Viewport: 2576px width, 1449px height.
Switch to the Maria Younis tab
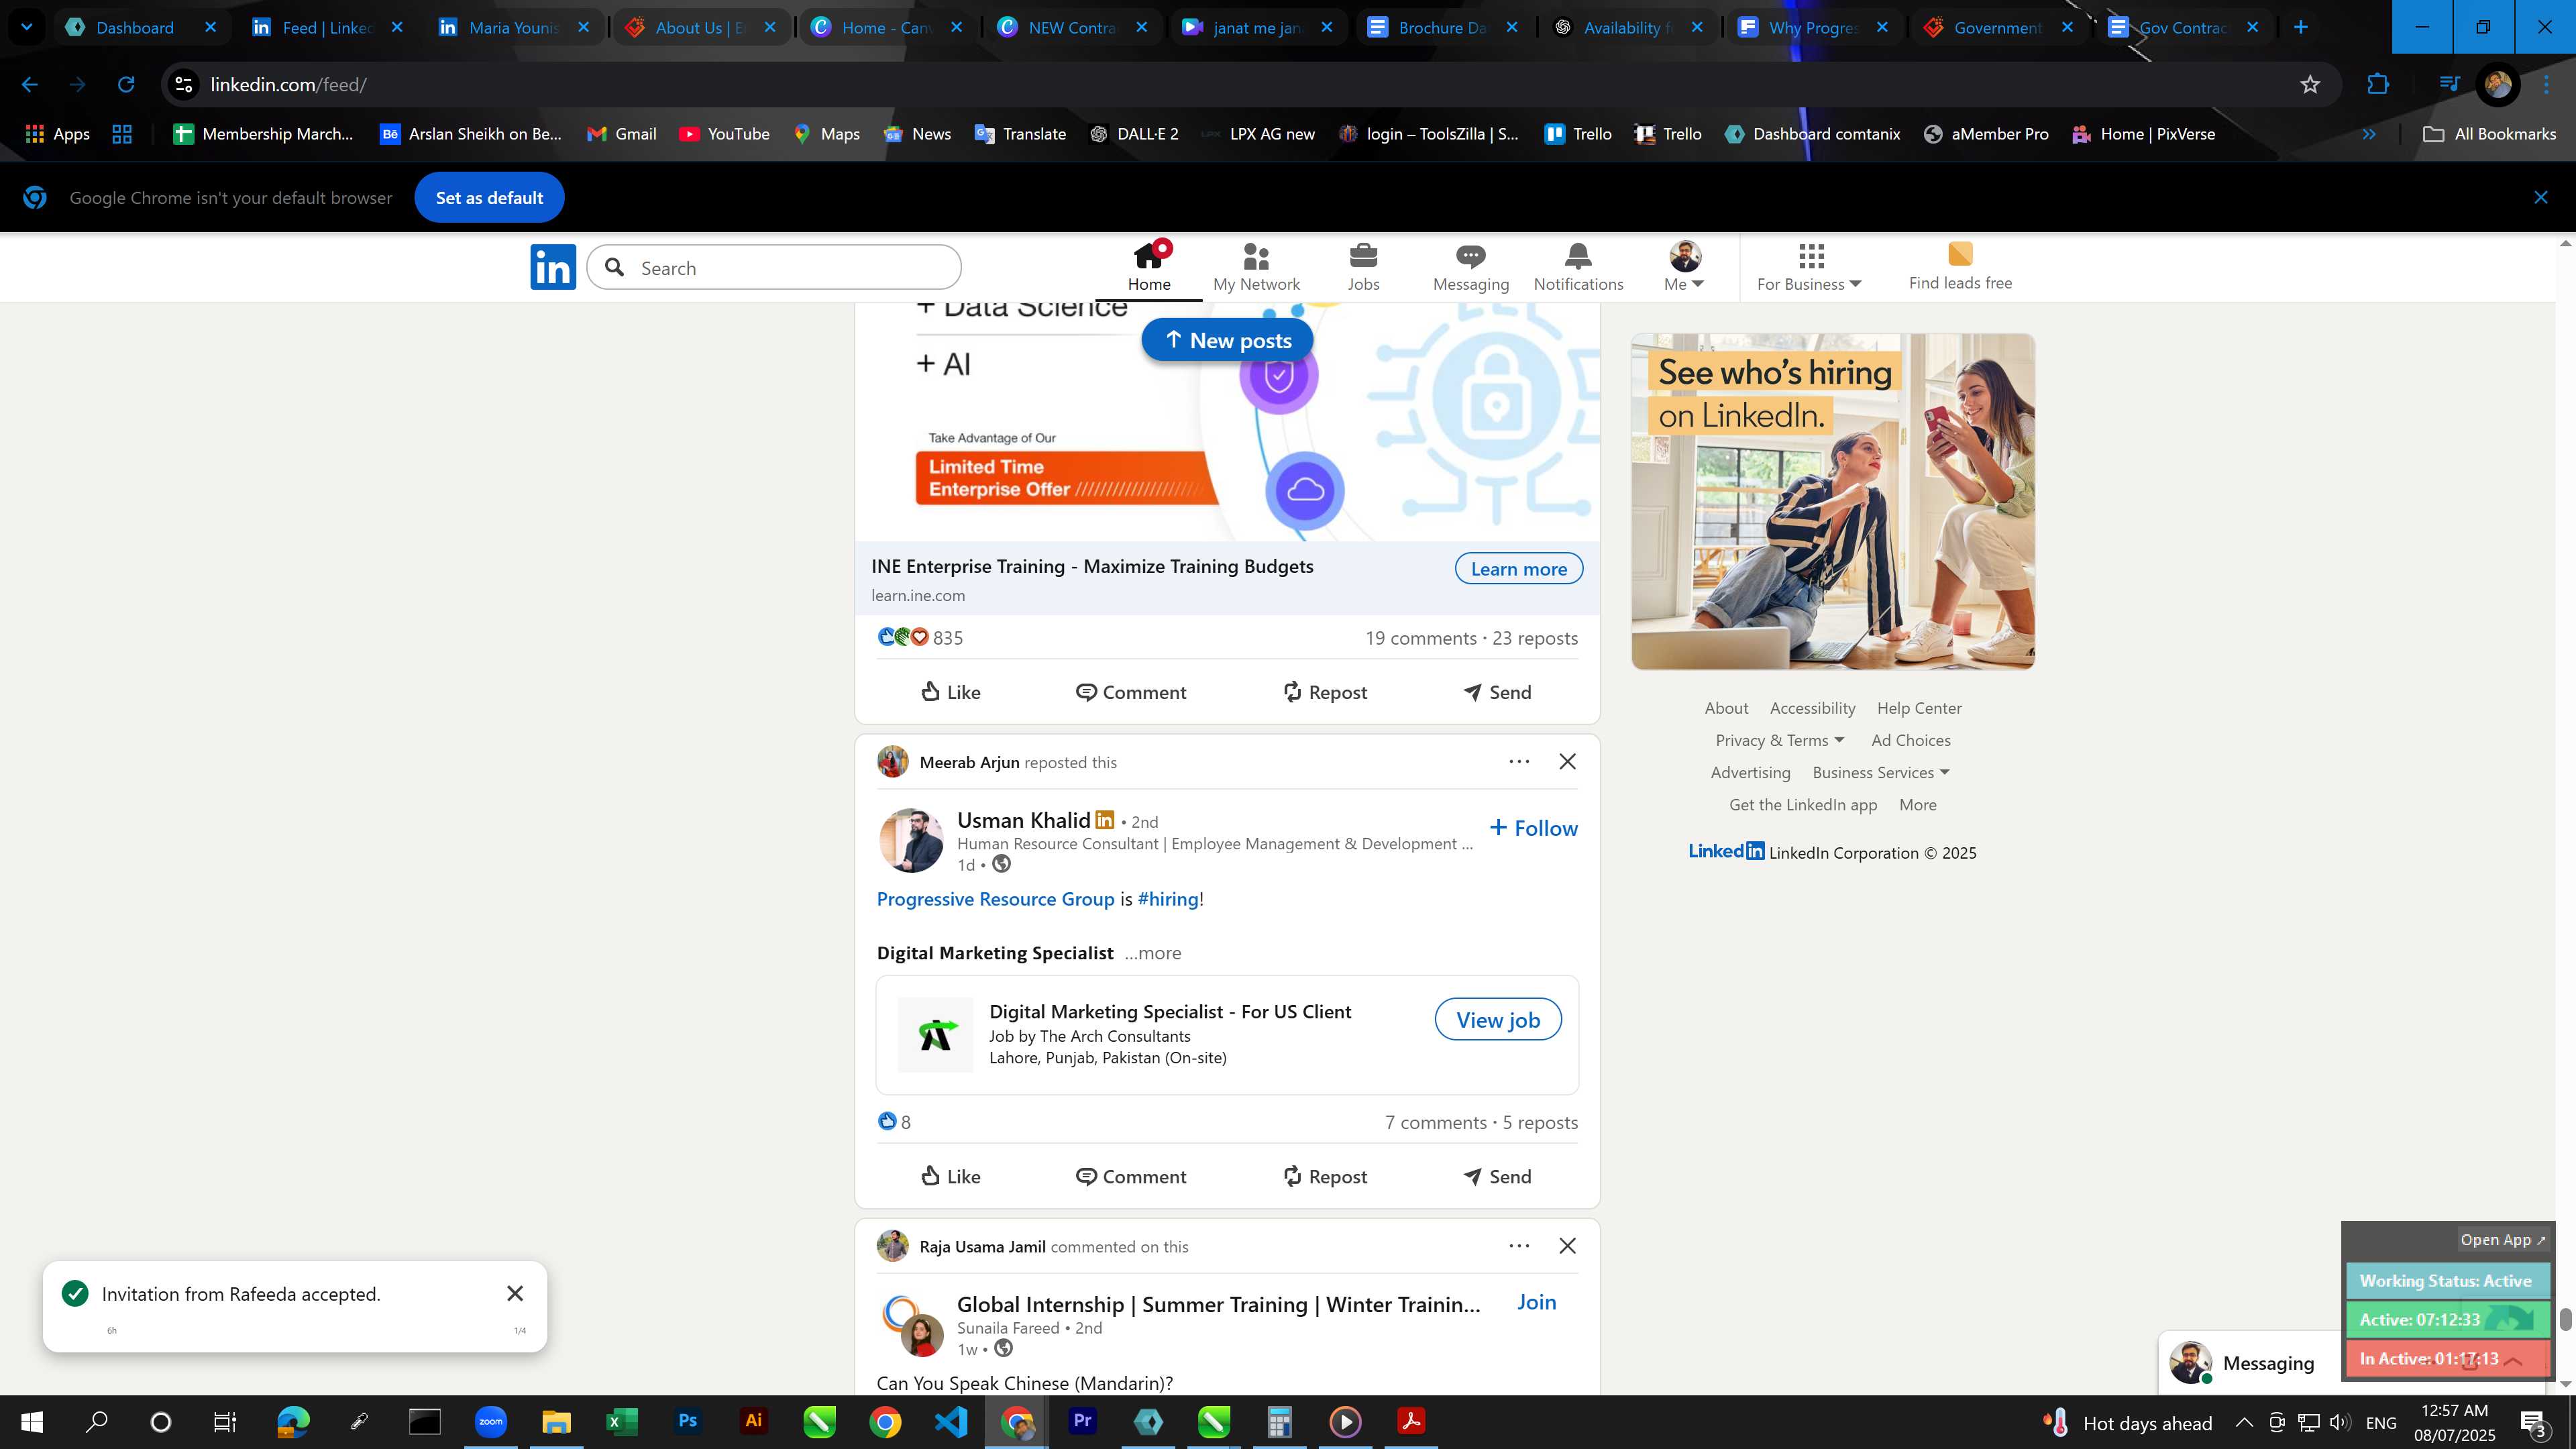click(x=513, y=27)
